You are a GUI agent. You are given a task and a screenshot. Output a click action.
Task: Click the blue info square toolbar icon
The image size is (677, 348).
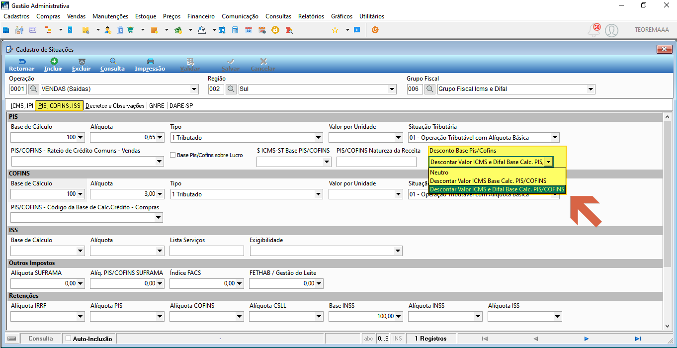point(357,30)
